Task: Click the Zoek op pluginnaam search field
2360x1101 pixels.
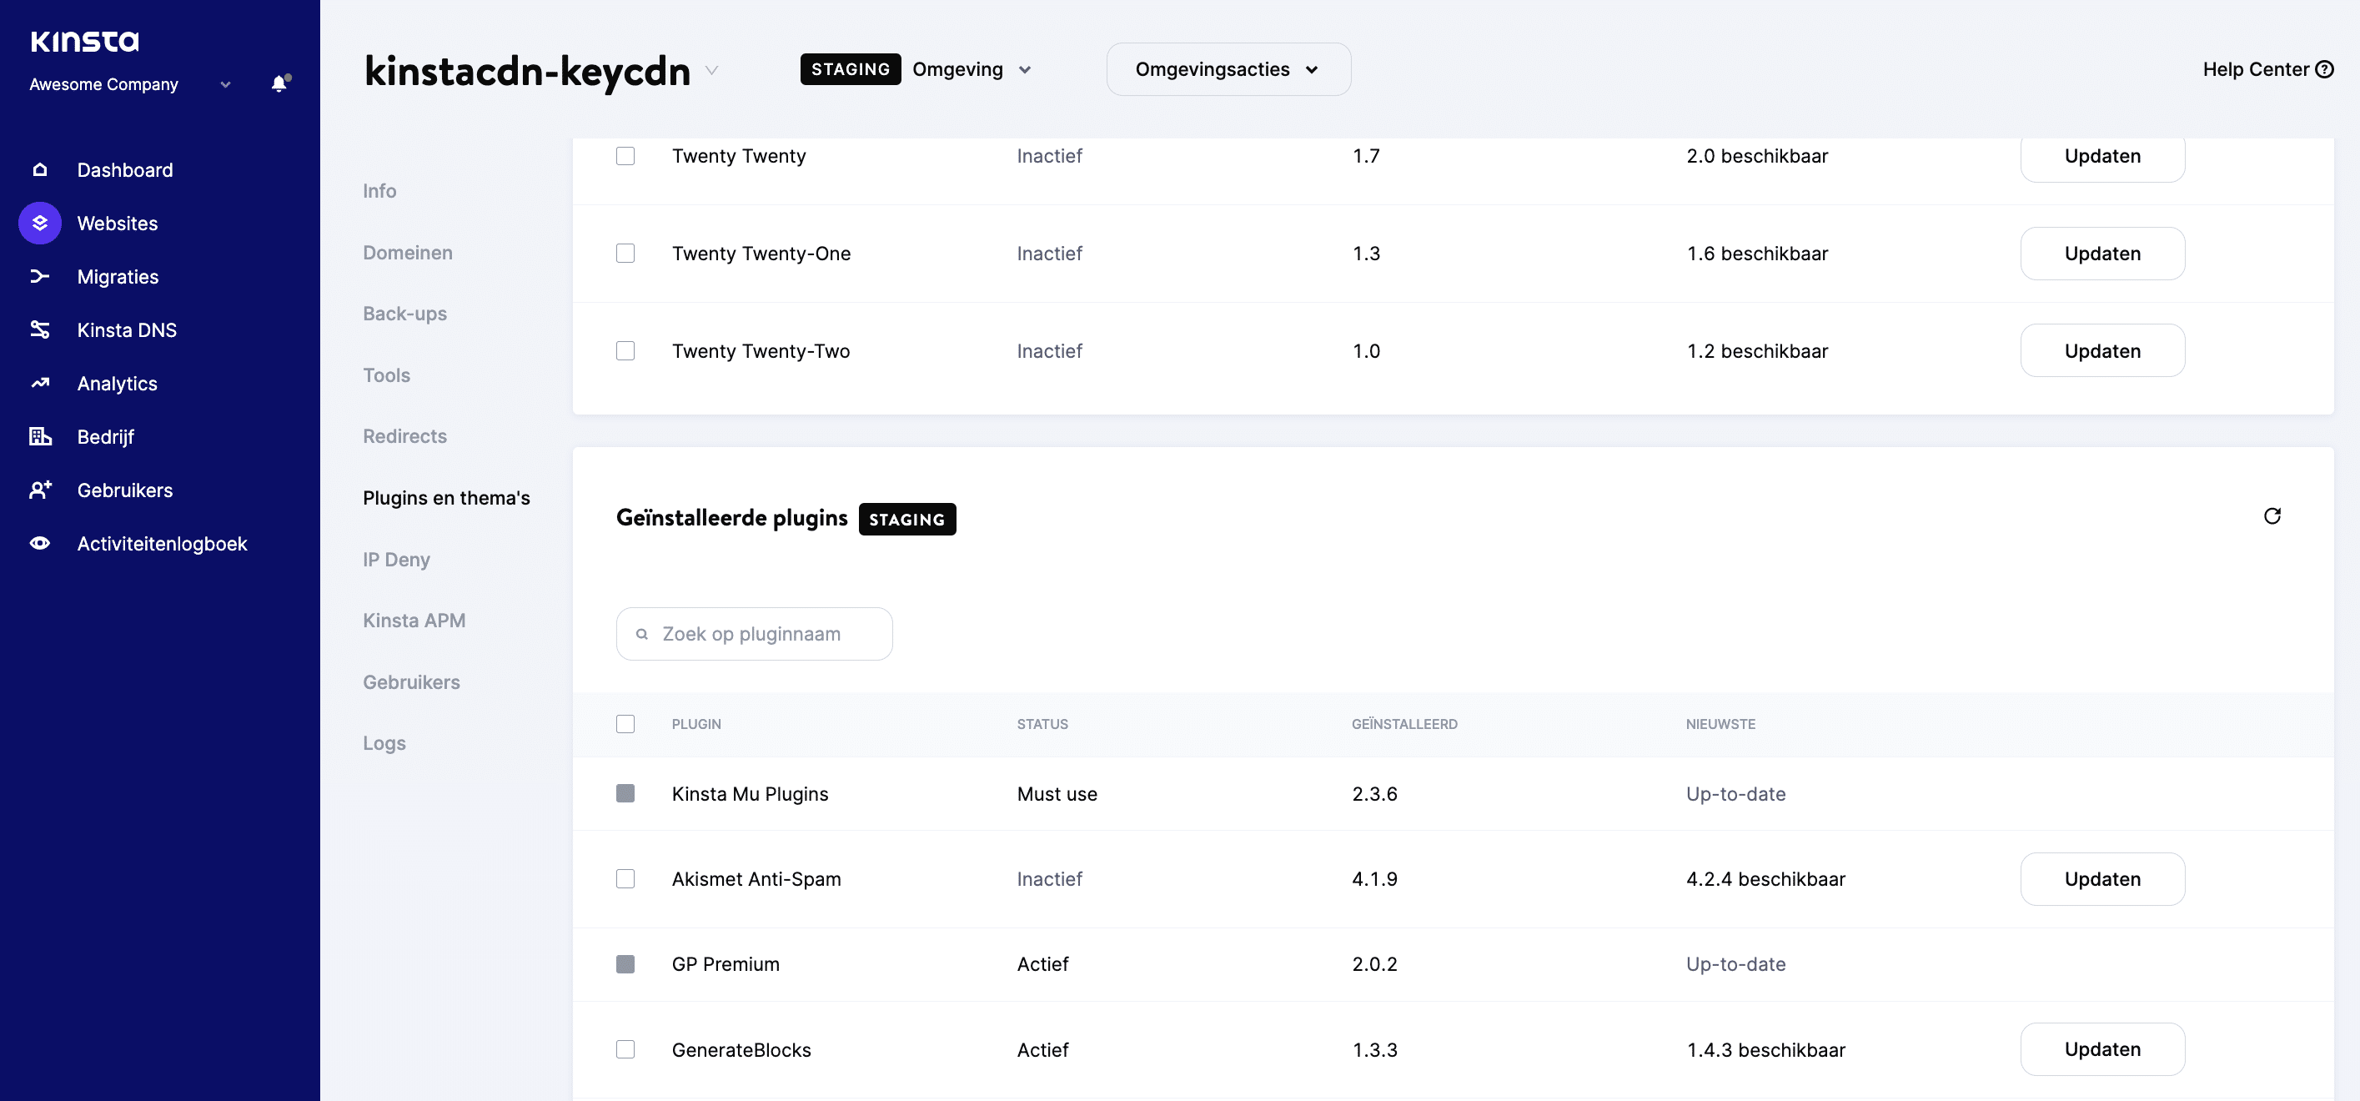Action: (753, 633)
